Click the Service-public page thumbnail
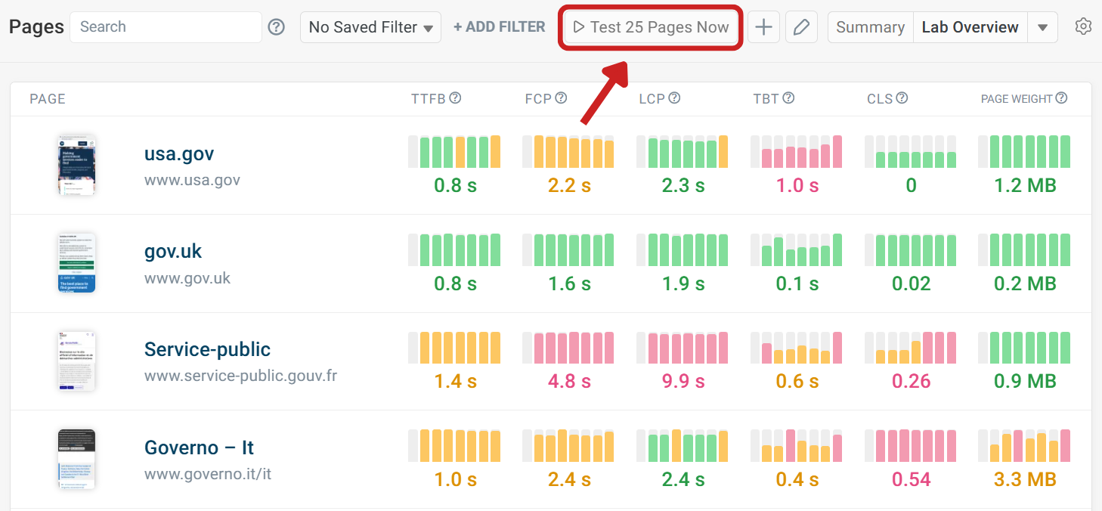This screenshot has height=511, width=1102. pyautogui.click(x=76, y=361)
